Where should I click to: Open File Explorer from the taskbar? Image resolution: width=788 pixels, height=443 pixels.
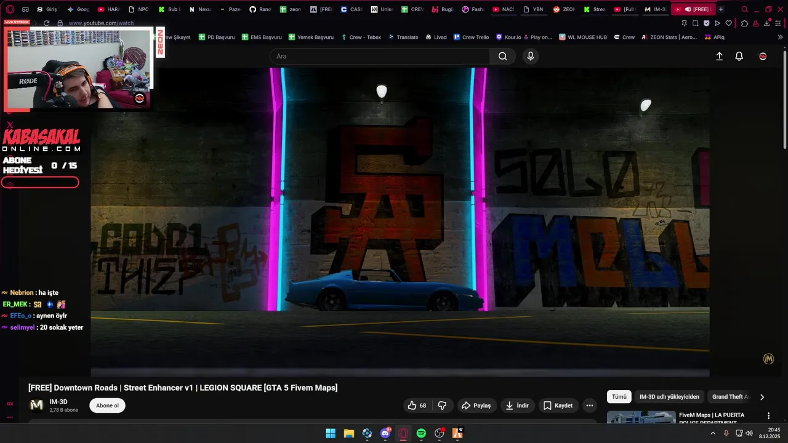(348, 433)
